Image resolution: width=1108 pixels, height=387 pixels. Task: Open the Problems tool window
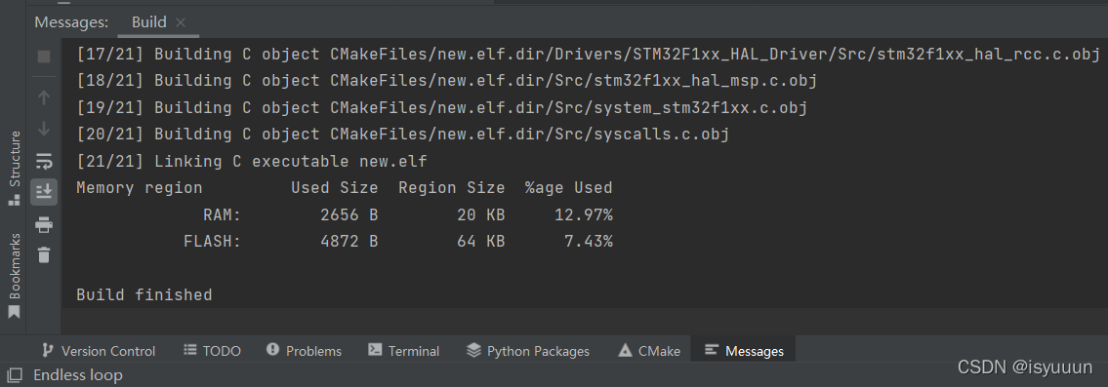coord(305,350)
